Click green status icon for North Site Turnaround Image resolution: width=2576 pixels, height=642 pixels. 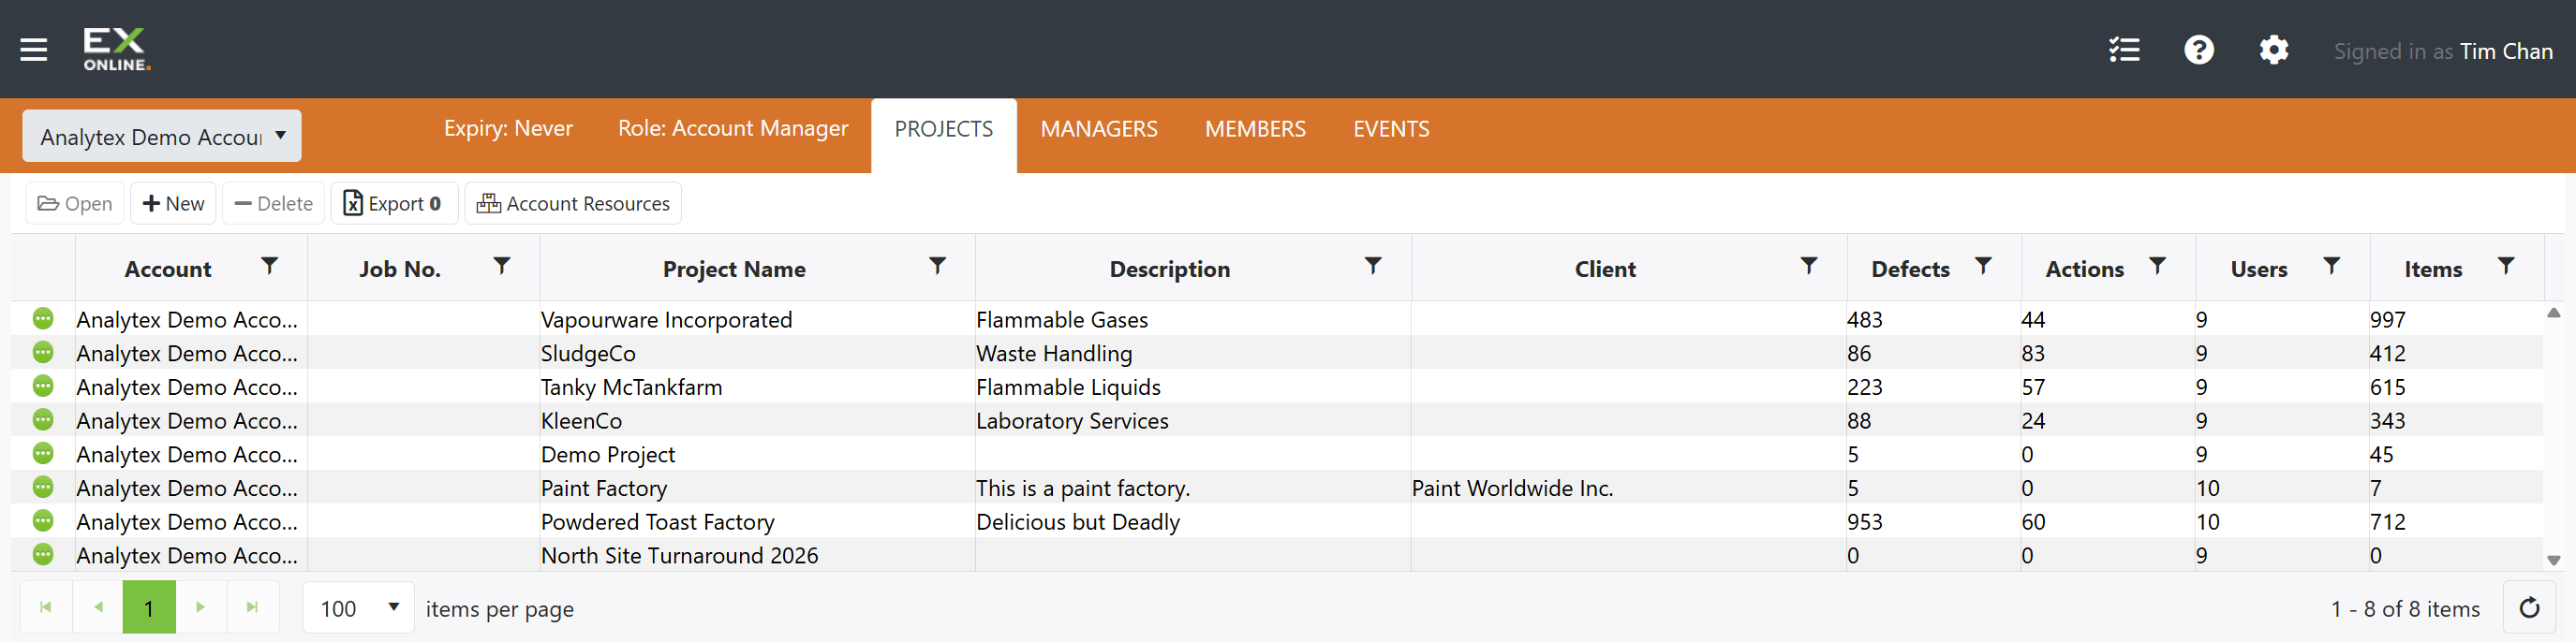coord(43,554)
